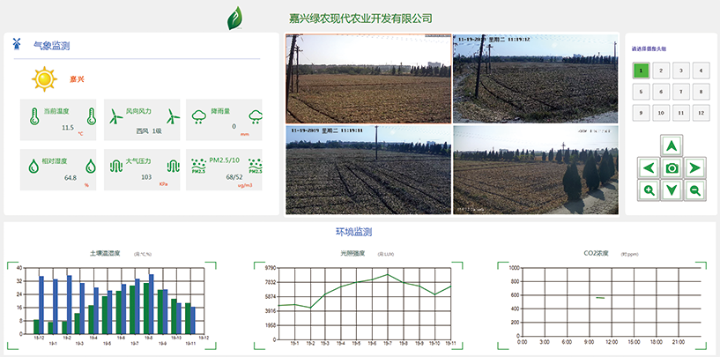Open the bottom-left camera feed
Viewport: 720px width, 357px height.
pyautogui.click(x=368, y=169)
